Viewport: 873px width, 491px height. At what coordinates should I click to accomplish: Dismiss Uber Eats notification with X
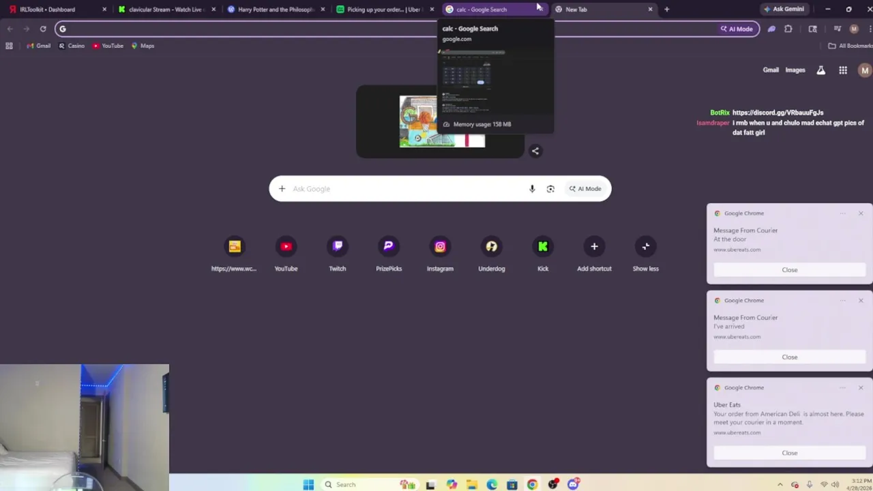click(861, 388)
